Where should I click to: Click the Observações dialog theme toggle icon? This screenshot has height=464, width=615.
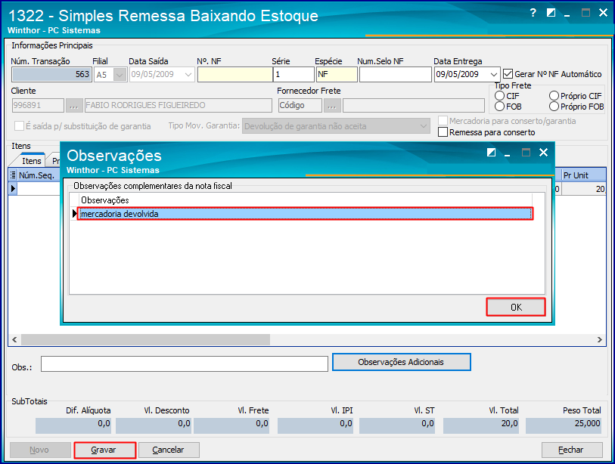pyautogui.click(x=492, y=153)
